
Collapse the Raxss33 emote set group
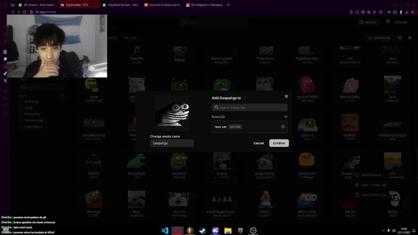point(286,117)
